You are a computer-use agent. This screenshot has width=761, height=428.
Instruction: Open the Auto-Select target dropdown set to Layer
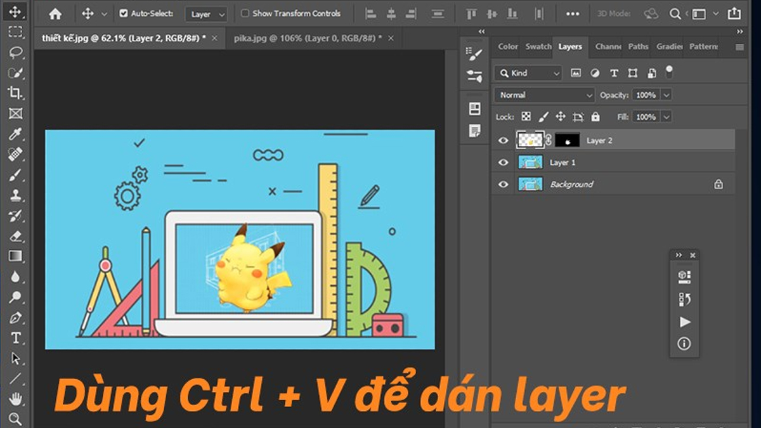(x=205, y=14)
